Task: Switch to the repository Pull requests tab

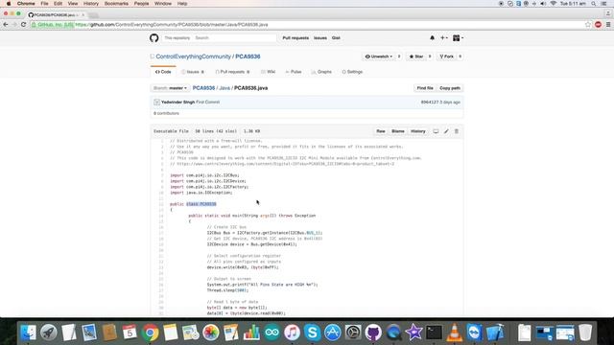Action: click(x=232, y=72)
